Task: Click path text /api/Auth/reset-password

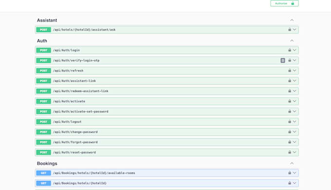Action: click(x=74, y=152)
